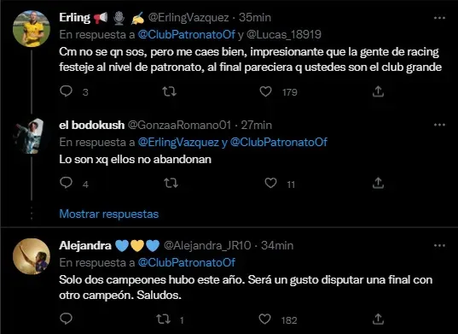Share el bodokush's tweet
The image size is (458, 334).
click(x=378, y=183)
